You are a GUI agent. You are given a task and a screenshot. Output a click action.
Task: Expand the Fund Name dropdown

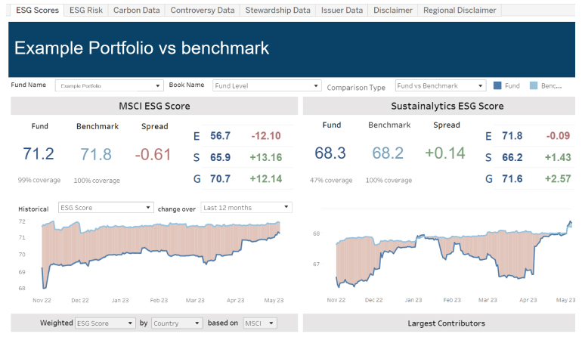109,85
